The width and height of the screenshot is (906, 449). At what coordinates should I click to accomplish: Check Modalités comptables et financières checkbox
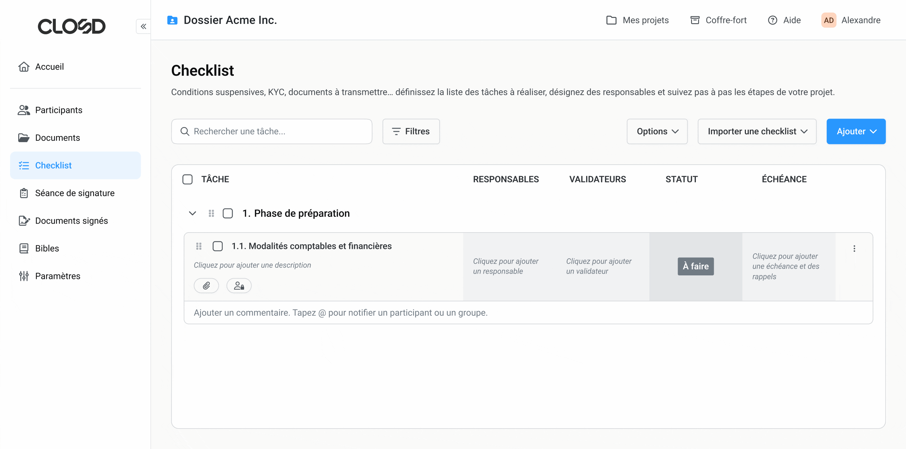218,246
